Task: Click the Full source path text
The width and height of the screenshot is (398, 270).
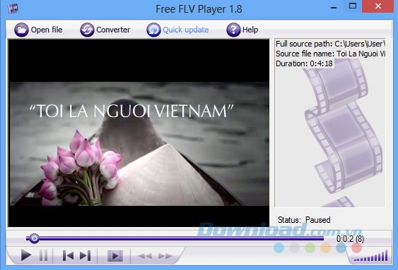Action: 330,44
